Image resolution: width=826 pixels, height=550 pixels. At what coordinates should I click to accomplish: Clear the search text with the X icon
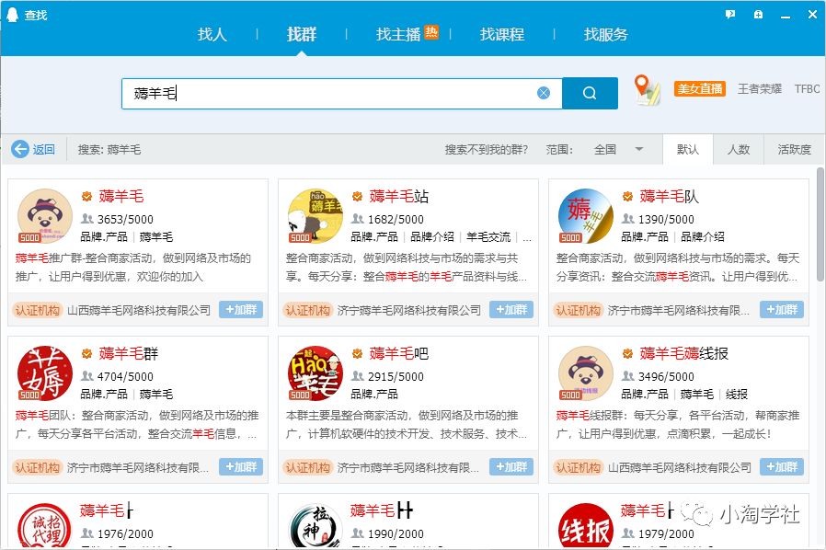(x=543, y=93)
